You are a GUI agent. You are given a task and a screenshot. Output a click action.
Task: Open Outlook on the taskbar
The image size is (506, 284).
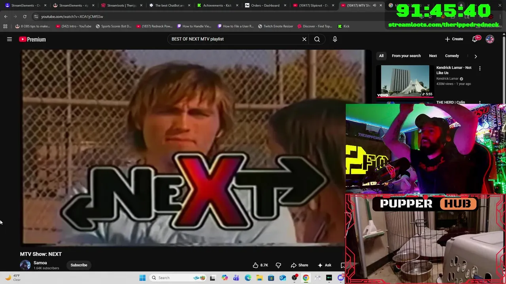click(283, 278)
